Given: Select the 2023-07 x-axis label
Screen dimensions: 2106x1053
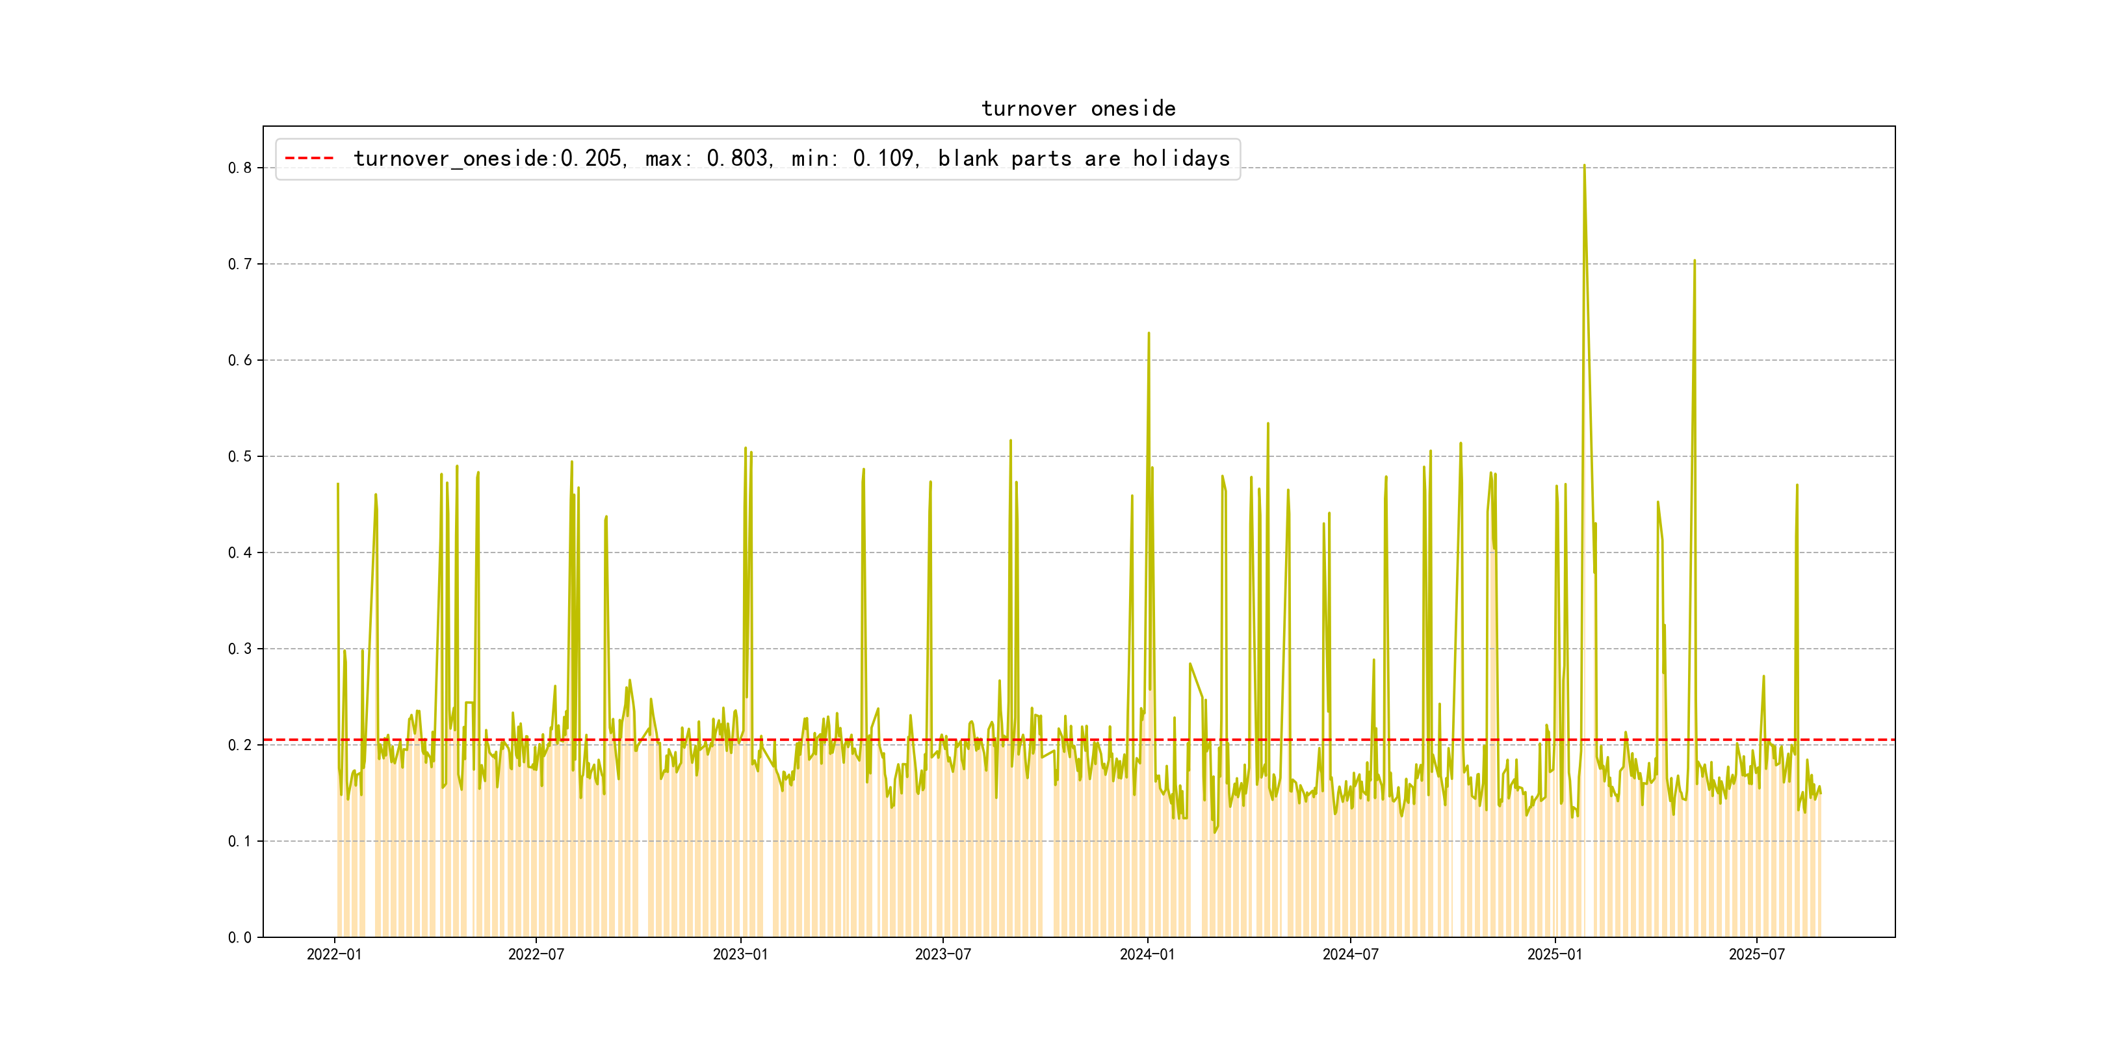Looking at the screenshot, I should tap(942, 955).
